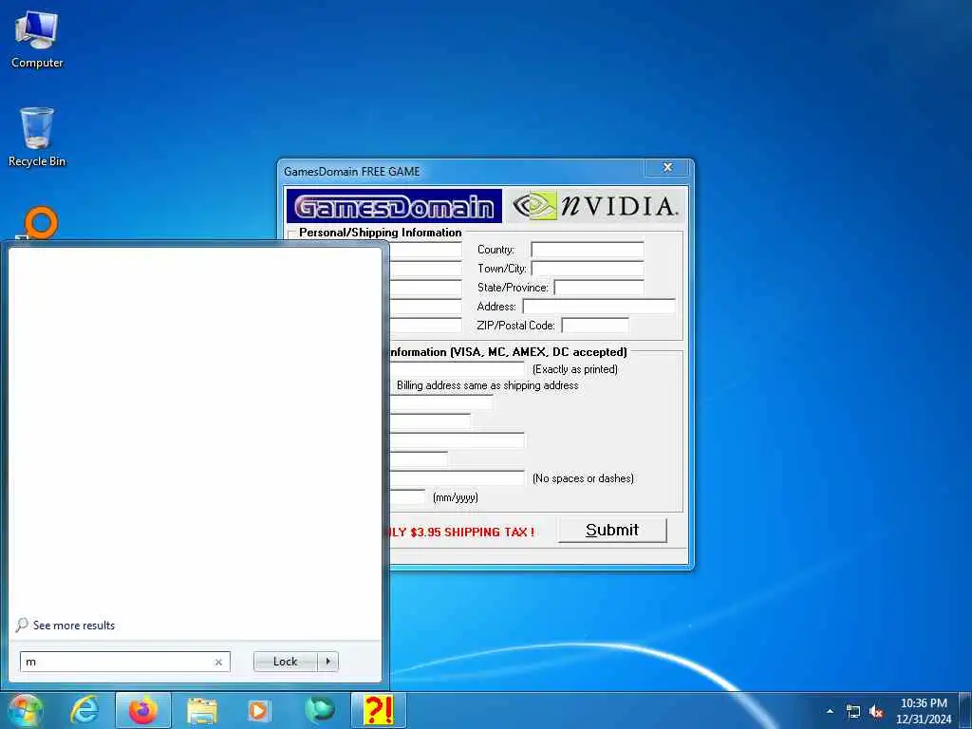Screen dimensions: 972x729
Task: Open Windows Explorer folder icon in taskbar
Action: pos(202,710)
